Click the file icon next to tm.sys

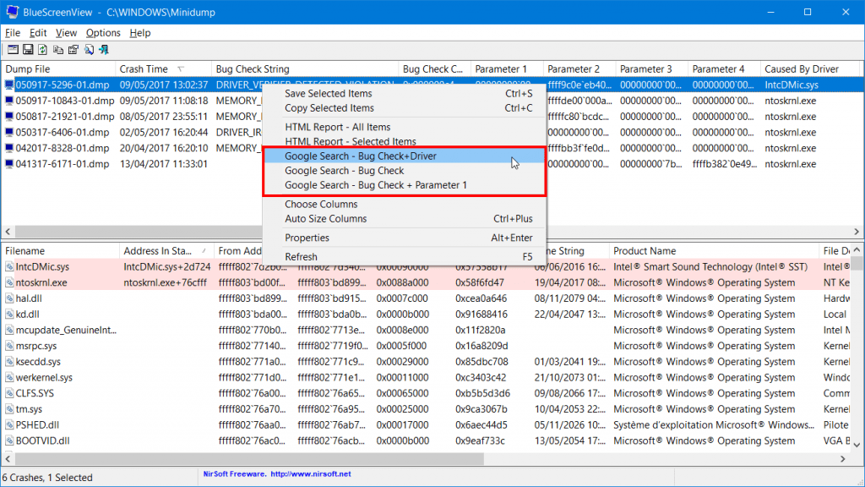click(x=9, y=409)
